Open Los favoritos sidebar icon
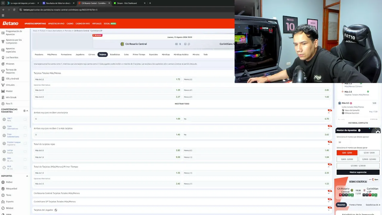 click(3, 57)
